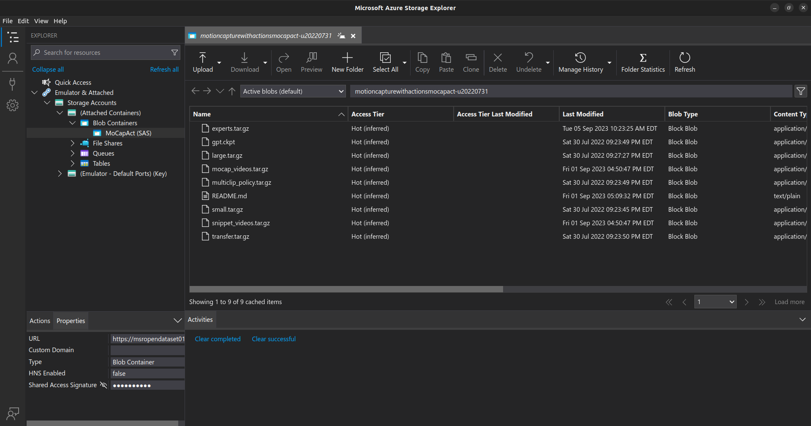
Task: Open the Feedback icon at sidebar bottom
Action: tap(13, 413)
